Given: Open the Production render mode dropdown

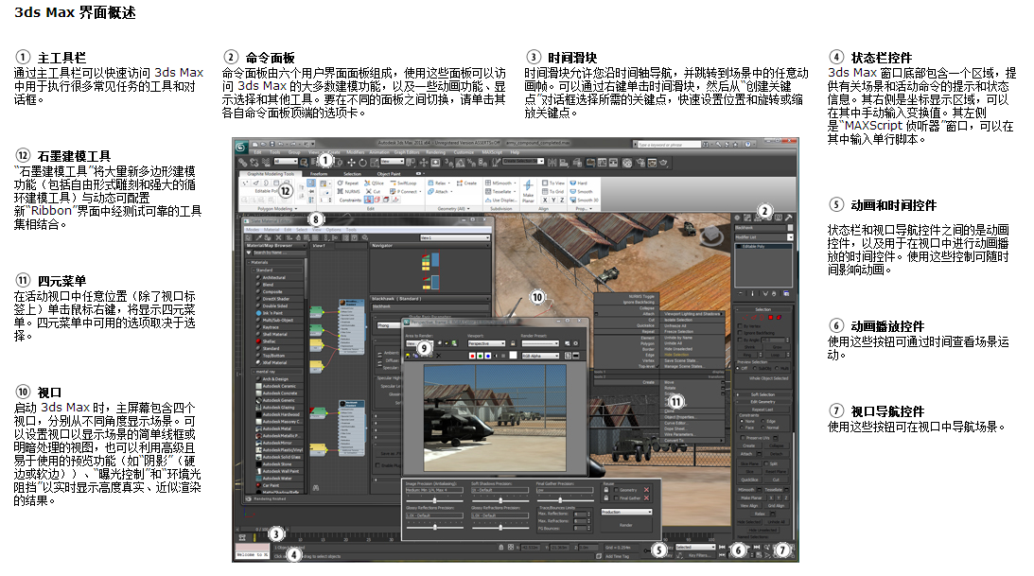Looking at the screenshot, I should [x=626, y=512].
